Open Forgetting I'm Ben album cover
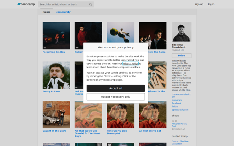 click(x=56, y=35)
